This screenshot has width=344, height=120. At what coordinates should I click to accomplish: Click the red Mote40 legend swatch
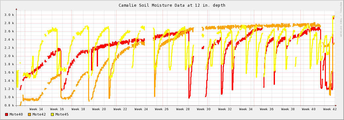pyautogui.click(x=7, y=114)
